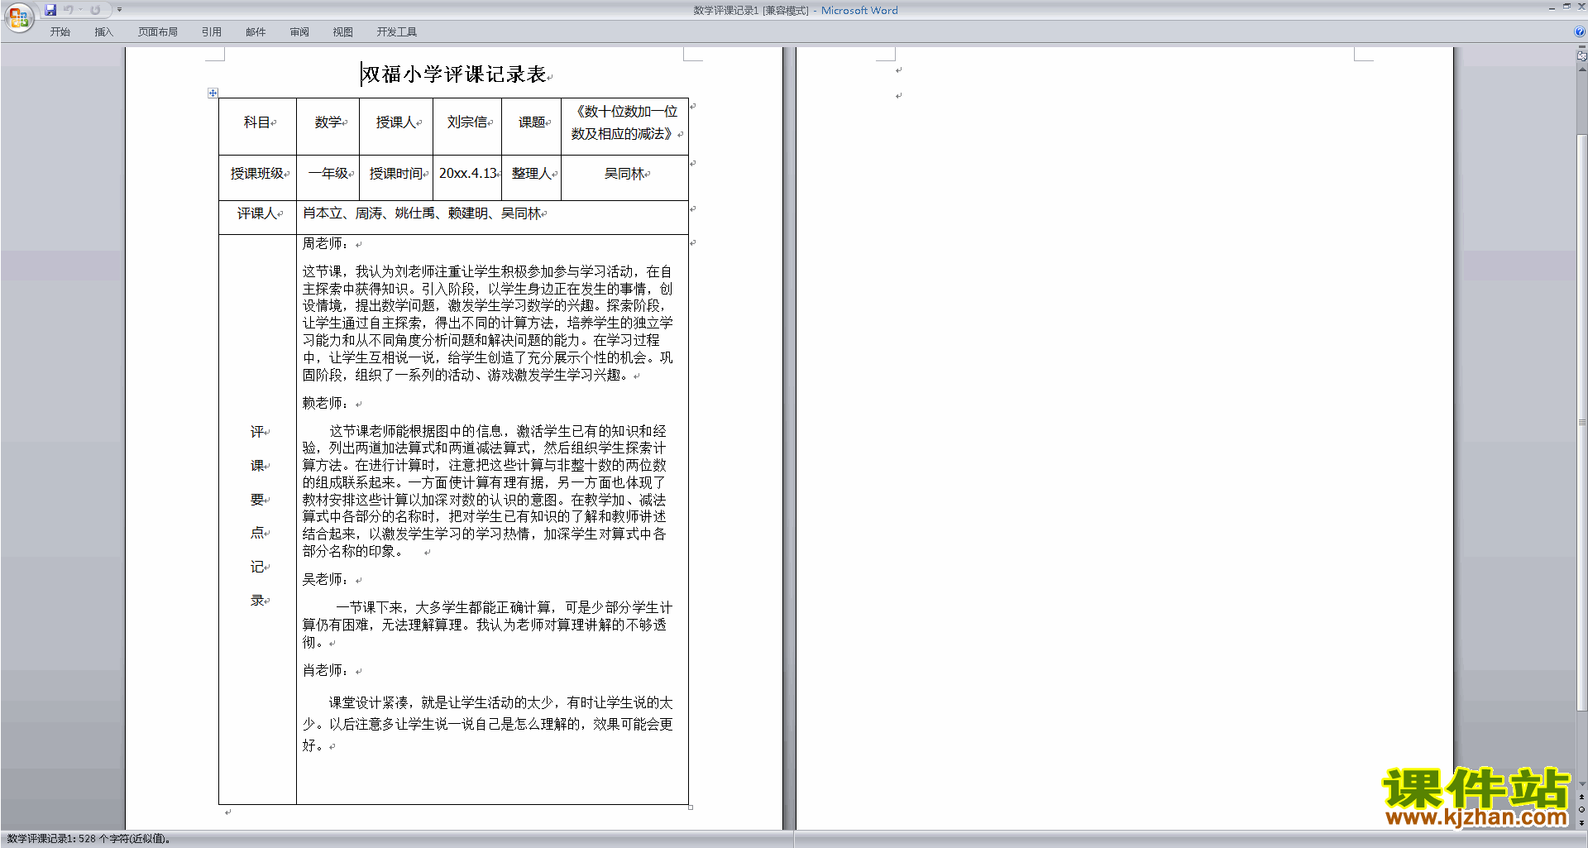Click lesson title 《数十位数加一位数及相应的减法》
This screenshot has height=848, width=1588.
click(x=624, y=122)
